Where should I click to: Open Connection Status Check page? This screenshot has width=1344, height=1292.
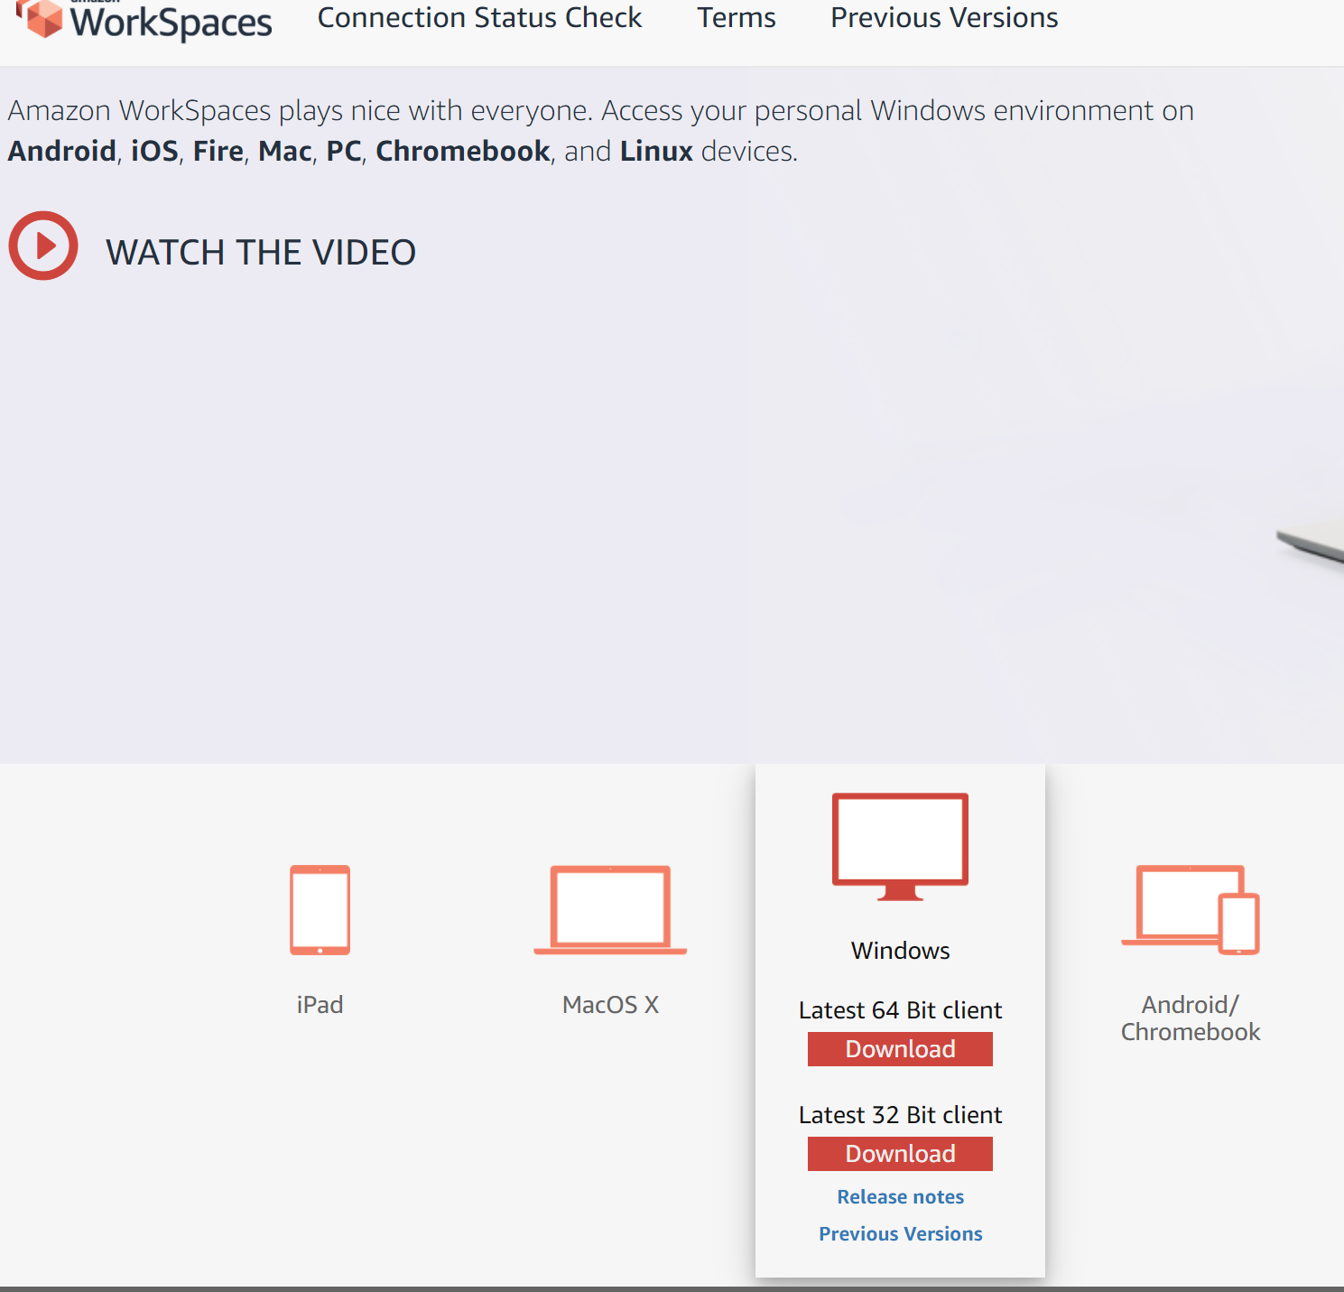(x=479, y=18)
